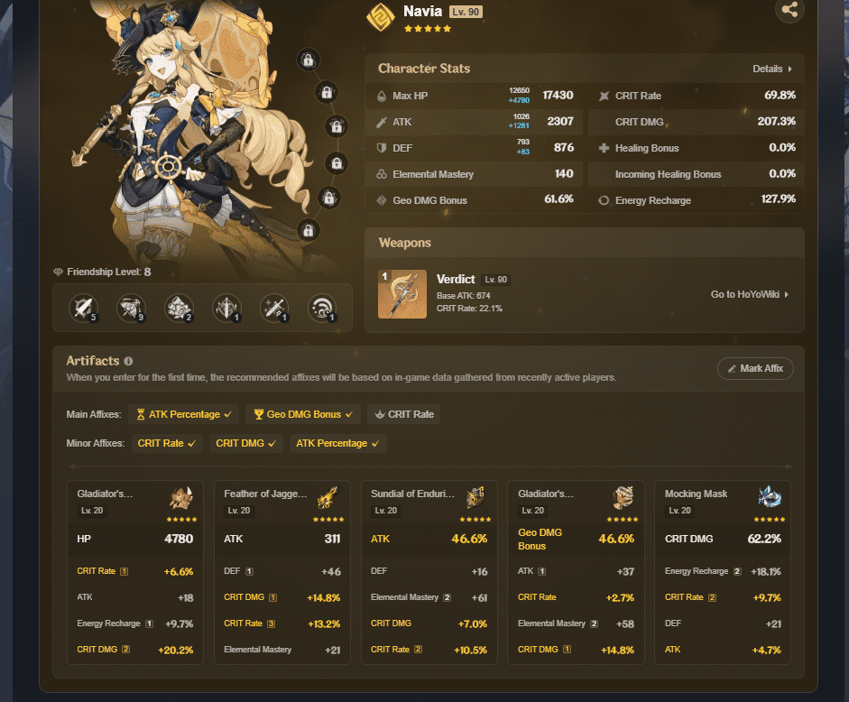Open the Feather of Jagge... artifact card

click(281, 572)
